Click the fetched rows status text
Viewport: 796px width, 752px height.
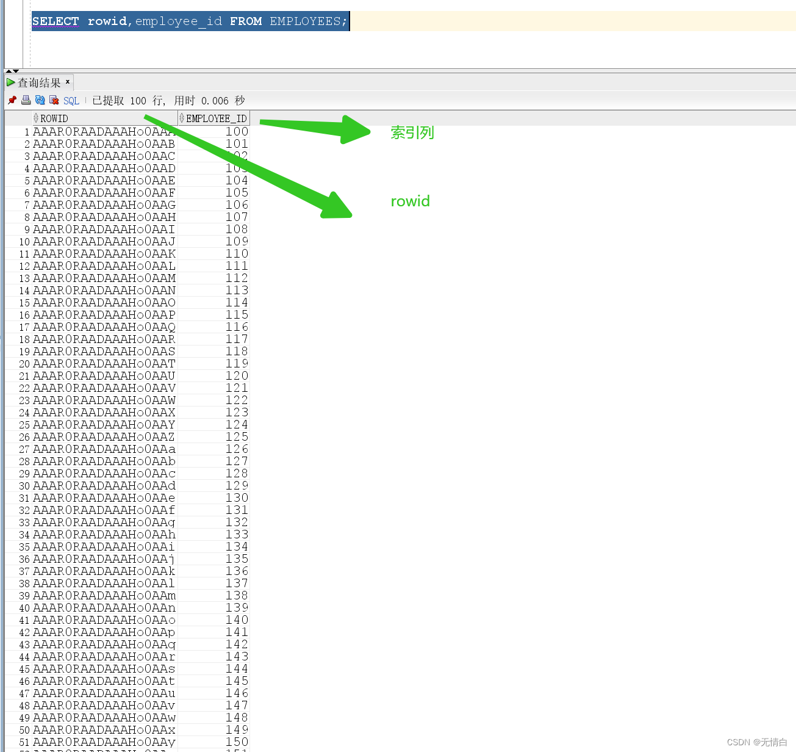coord(168,101)
